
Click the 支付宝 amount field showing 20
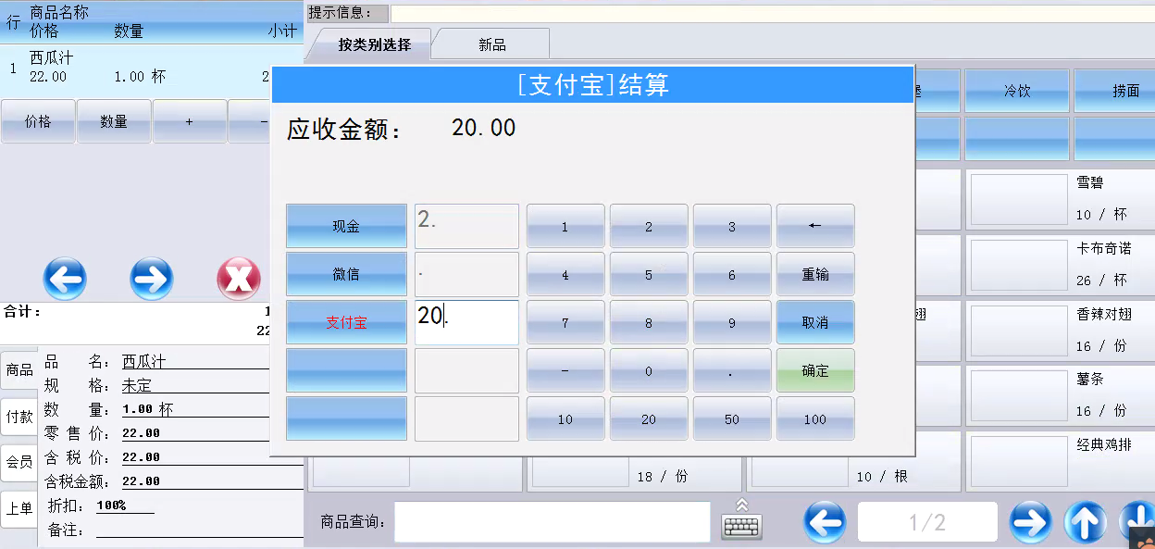point(466,322)
